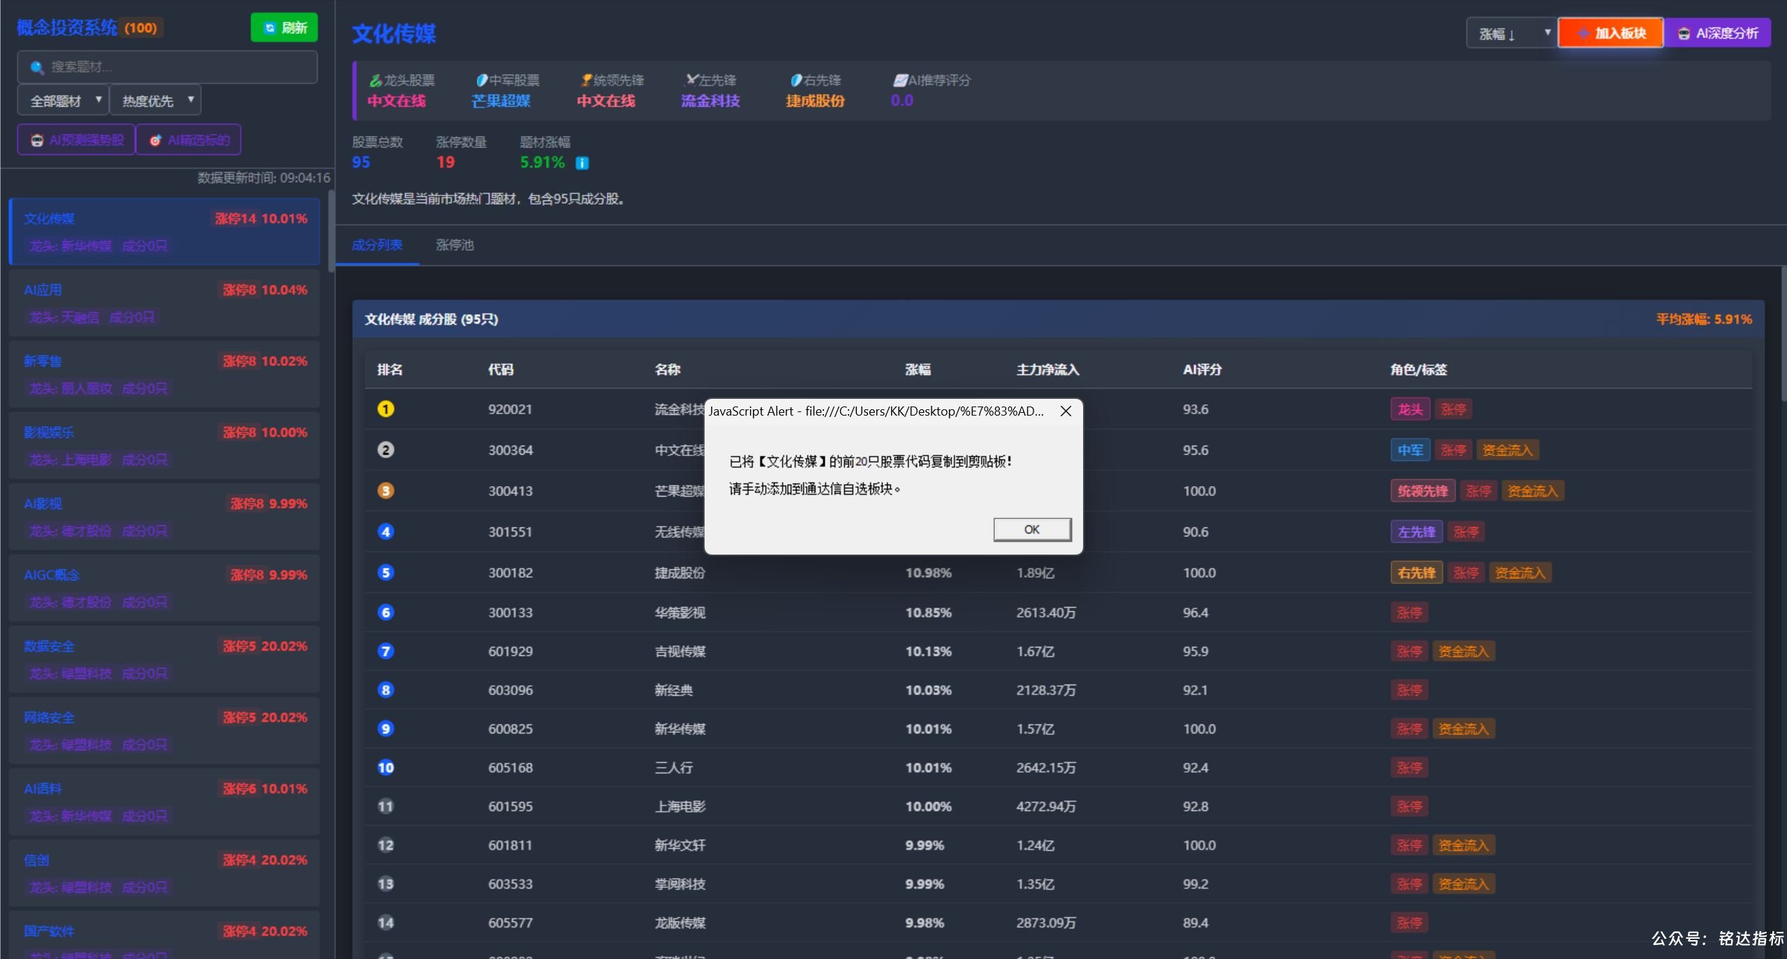This screenshot has height=959, width=1787.
Task: Switch to the 成分列表 tab
Action: 377,245
